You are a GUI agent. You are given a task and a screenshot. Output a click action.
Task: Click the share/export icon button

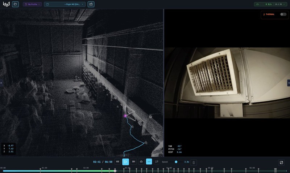(91, 4)
